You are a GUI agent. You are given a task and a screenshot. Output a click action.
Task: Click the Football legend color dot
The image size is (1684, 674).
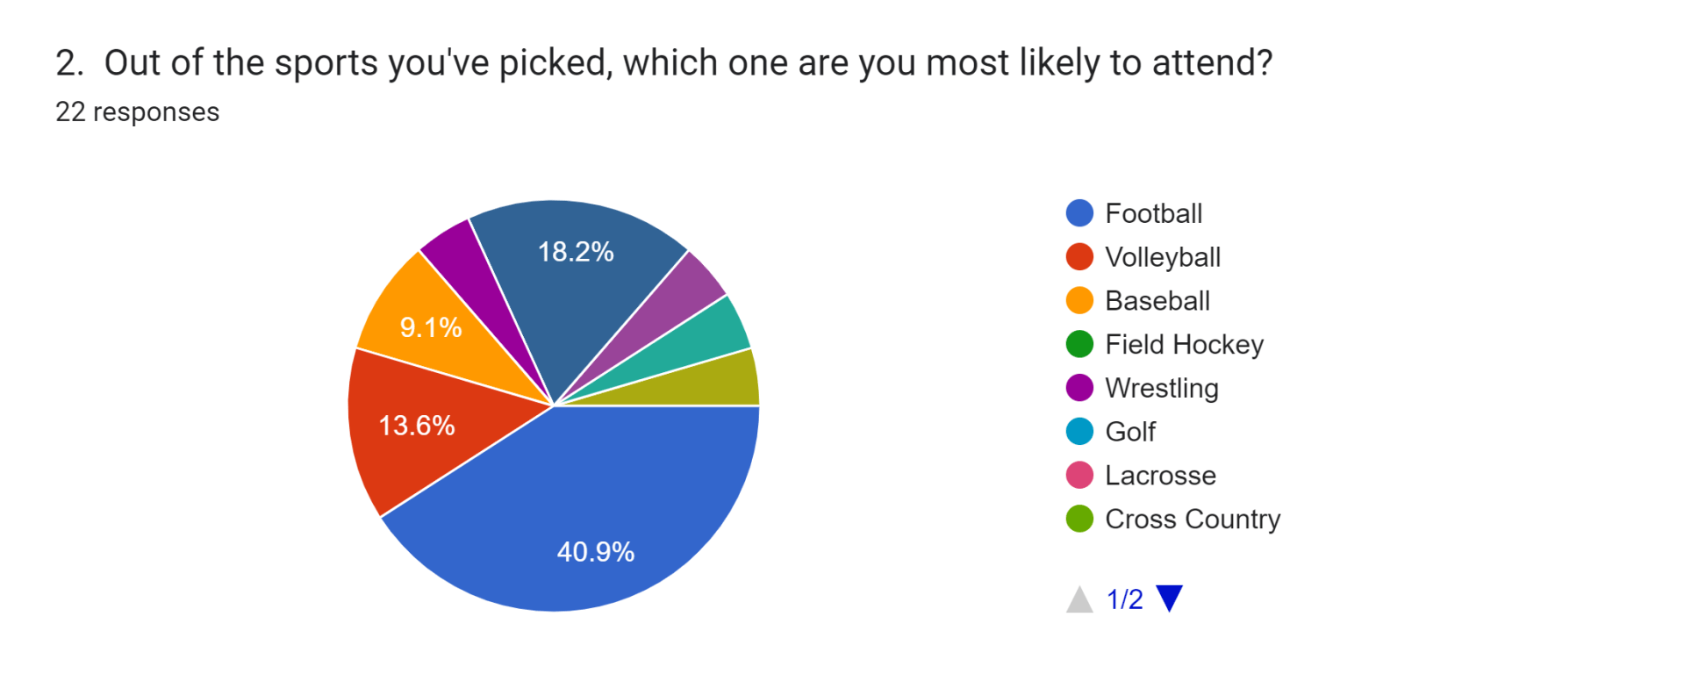(1078, 213)
